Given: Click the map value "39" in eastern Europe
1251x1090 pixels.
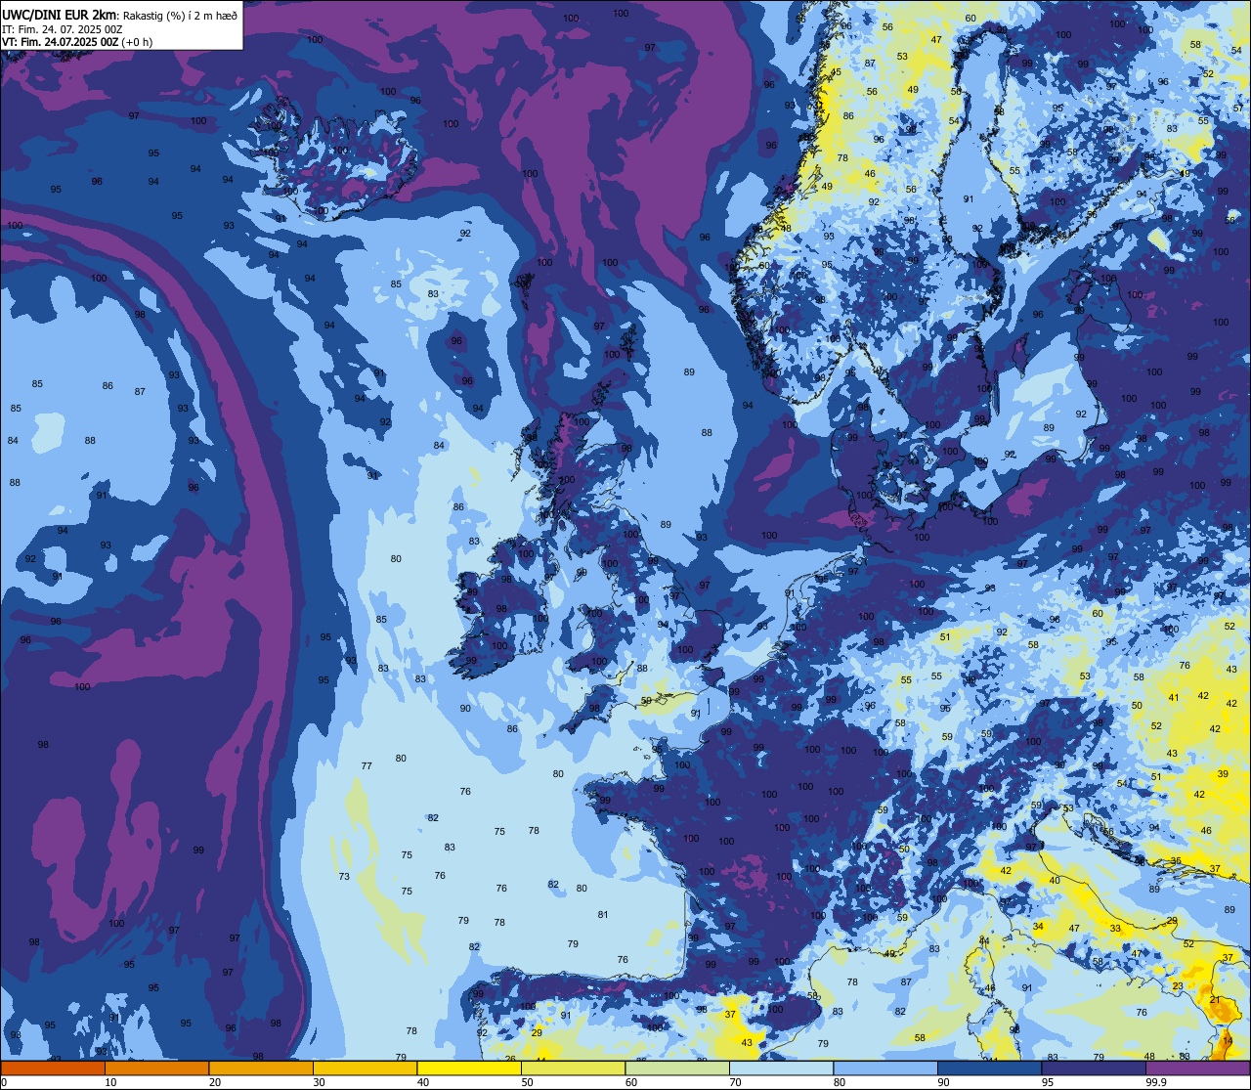Looking at the screenshot, I should pyautogui.click(x=1223, y=774).
